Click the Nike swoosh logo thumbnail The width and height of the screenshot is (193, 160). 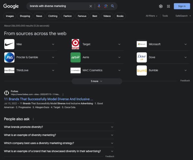point(9,44)
